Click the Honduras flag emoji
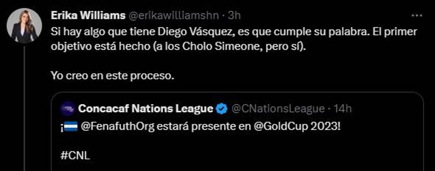435x171 pixels. click(x=71, y=128)
